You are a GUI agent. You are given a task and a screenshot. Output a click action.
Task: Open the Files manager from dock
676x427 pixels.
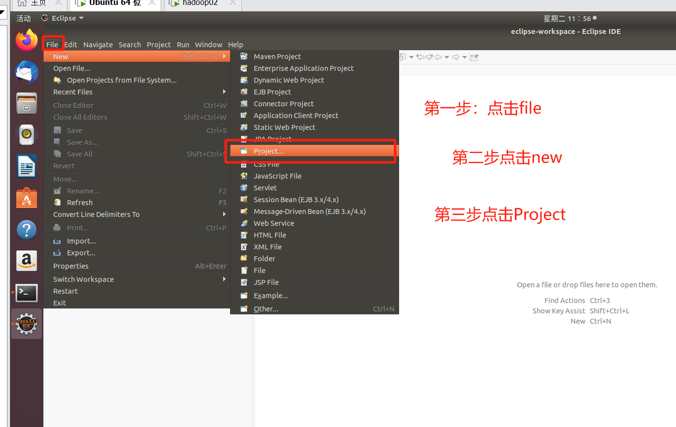tap(27, 103)
